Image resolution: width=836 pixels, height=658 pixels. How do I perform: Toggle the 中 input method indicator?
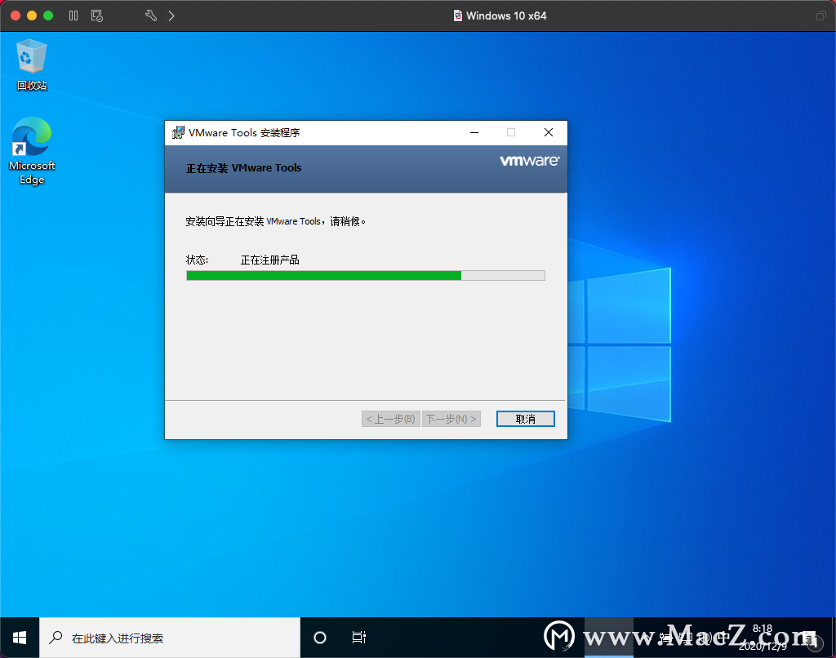coord(723,637)
